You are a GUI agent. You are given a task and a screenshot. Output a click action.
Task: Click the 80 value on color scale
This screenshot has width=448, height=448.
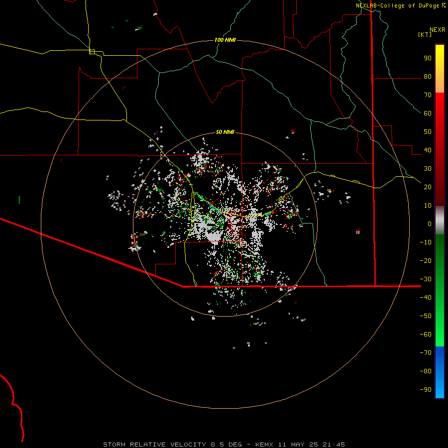pyautogui.click(x=428, y=77)
